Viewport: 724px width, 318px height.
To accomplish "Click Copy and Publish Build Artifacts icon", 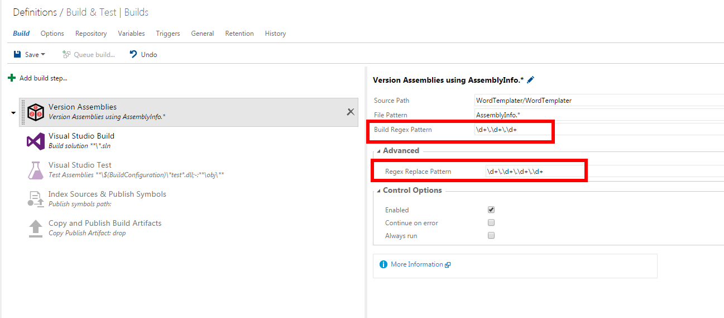I will [x=36, y=228].
